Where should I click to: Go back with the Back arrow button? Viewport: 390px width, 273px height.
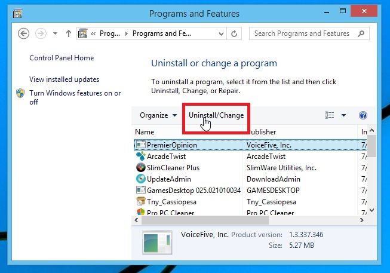tap(24, 33)
